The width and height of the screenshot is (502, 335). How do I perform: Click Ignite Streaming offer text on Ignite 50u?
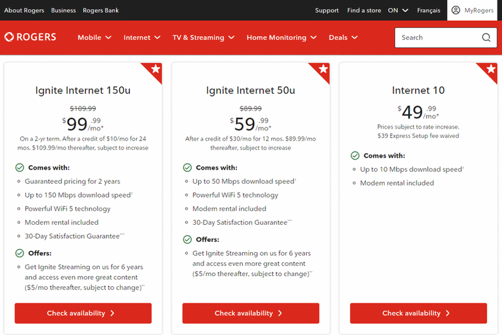coord(252,263)
